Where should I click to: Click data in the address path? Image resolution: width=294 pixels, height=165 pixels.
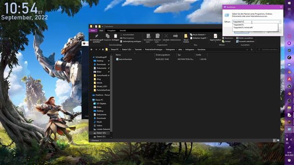180,49
